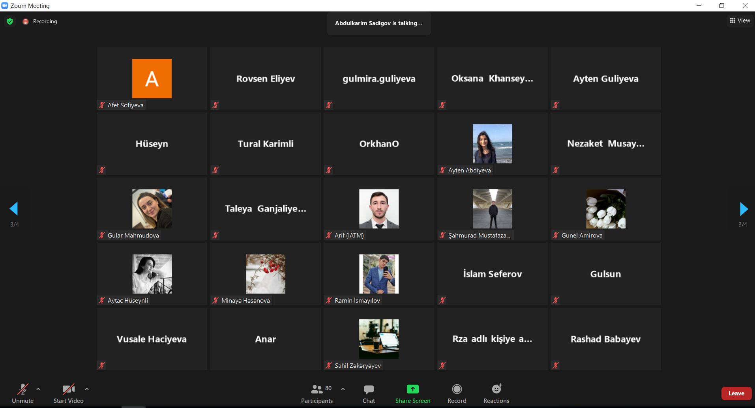The height and width of the screenshot is (408, 755).
Task: Select the Rovsen Eliyev name tile
Action: (x=266, y=79)
